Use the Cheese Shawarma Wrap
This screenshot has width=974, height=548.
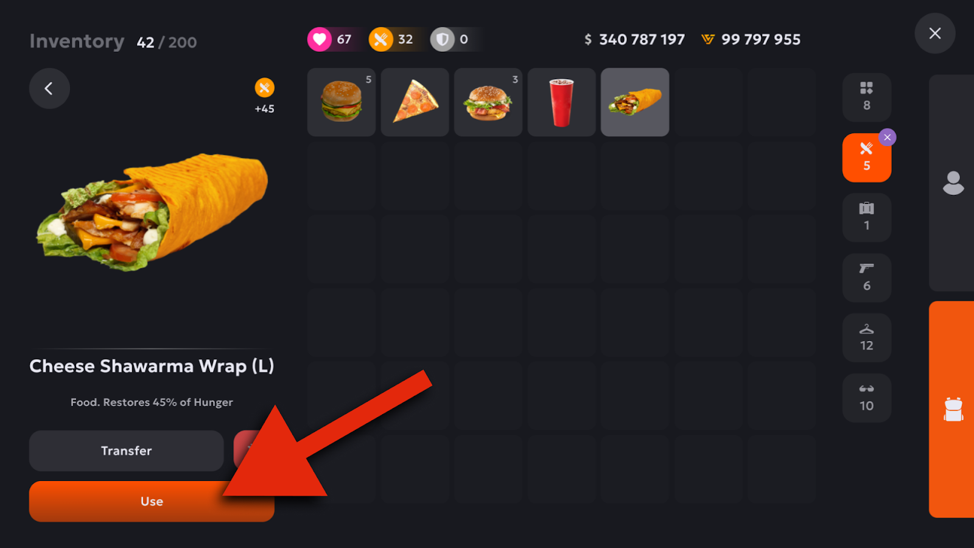tap(152, 501)
